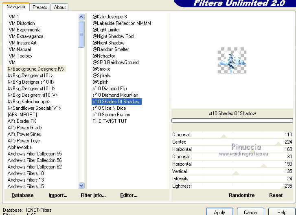The height and width of the screenshot is (215, 296).
Task: Open the filter Editor...
Action: [x=129, y=195]
